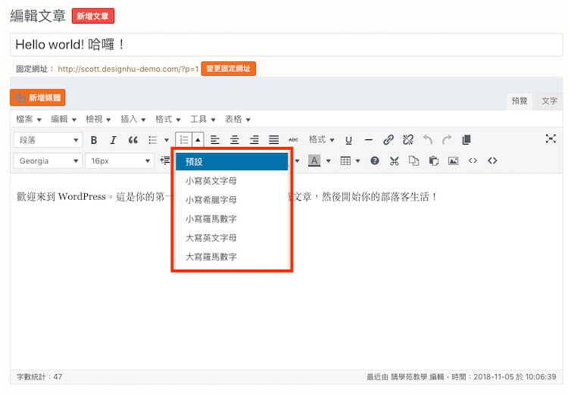Toggle italic text formatting
The height and width of the screenshot is (396, 568).
pyautogui.click(x=113, y=140)
